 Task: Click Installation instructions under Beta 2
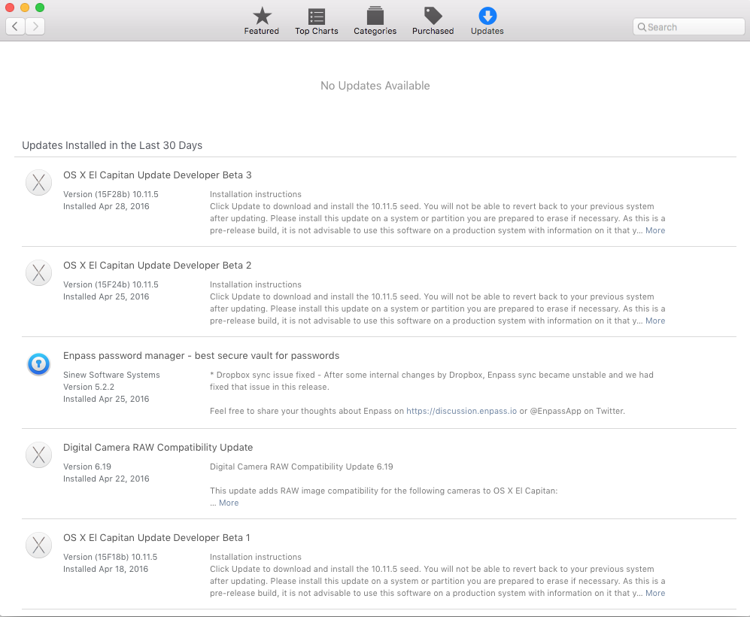(x=256, y=285)
